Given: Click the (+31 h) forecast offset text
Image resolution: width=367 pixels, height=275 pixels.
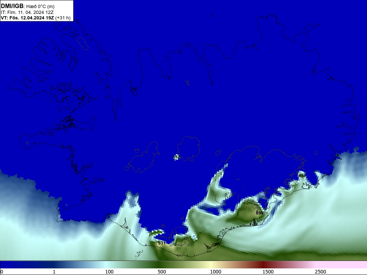Looking at the screenshot, I should tap(63, 18).
